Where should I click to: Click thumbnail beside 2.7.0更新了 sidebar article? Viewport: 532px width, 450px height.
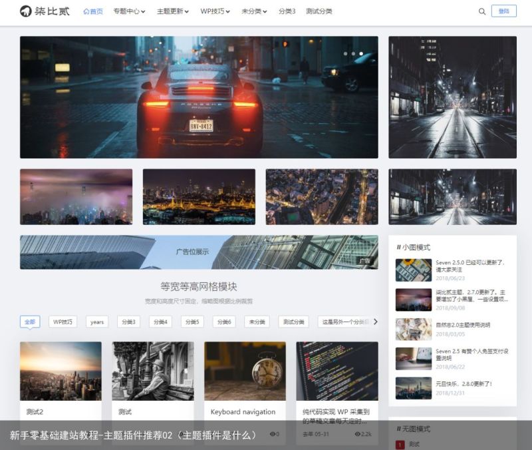(x=414, y=300)
